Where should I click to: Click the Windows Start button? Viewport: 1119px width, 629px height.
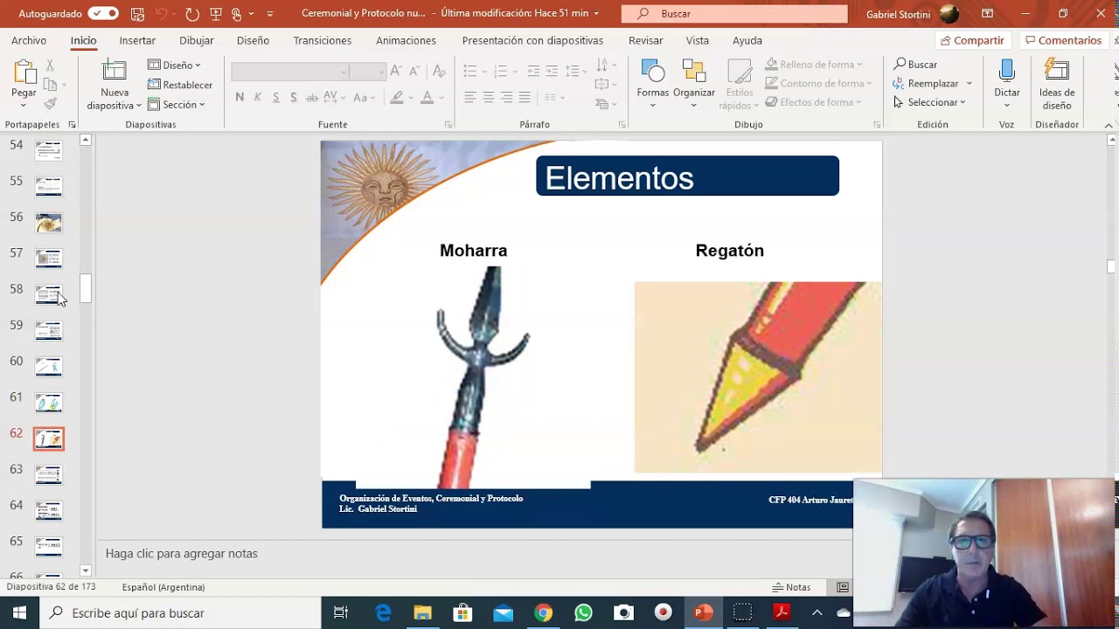(19, 613)
